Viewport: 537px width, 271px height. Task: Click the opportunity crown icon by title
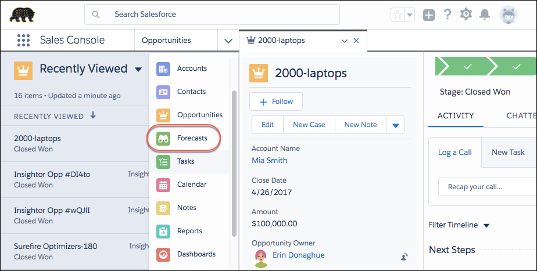pos(259,73)
